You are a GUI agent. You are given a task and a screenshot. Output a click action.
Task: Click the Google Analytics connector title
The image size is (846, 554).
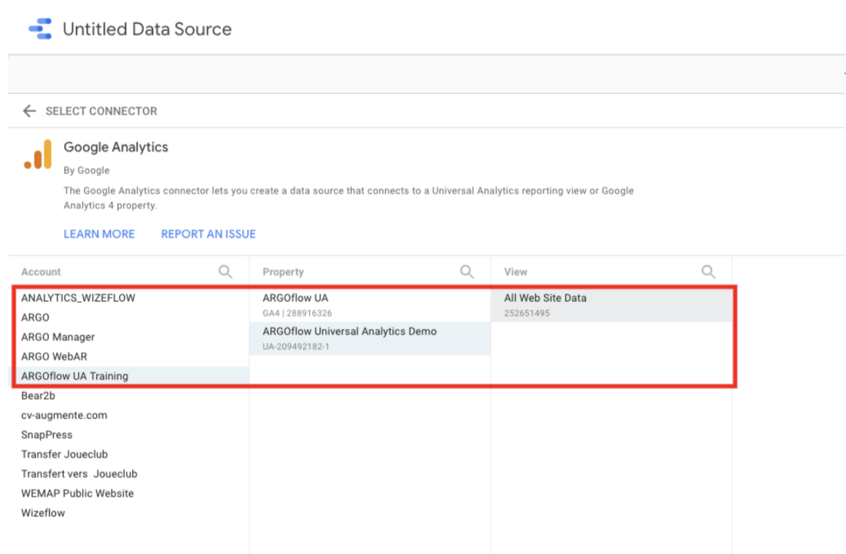116,147
